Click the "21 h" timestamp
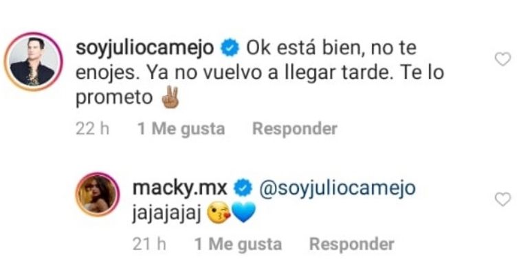 (x=149, y=244)
